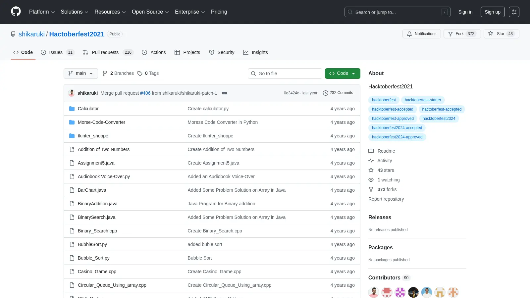Click the bell icon in Notifications button

pyautogui.click(x=409, y=34)
